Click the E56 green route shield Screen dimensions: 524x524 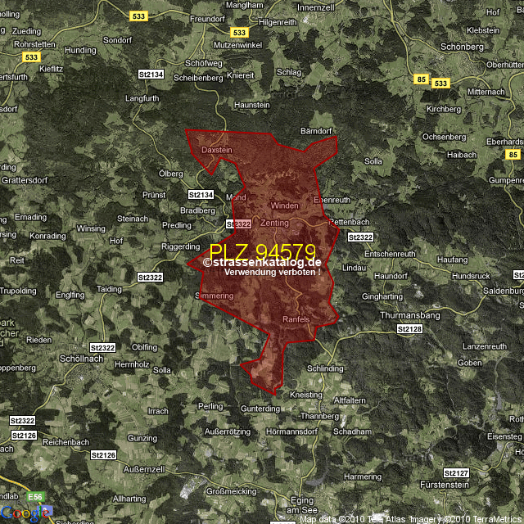point(35,496)
